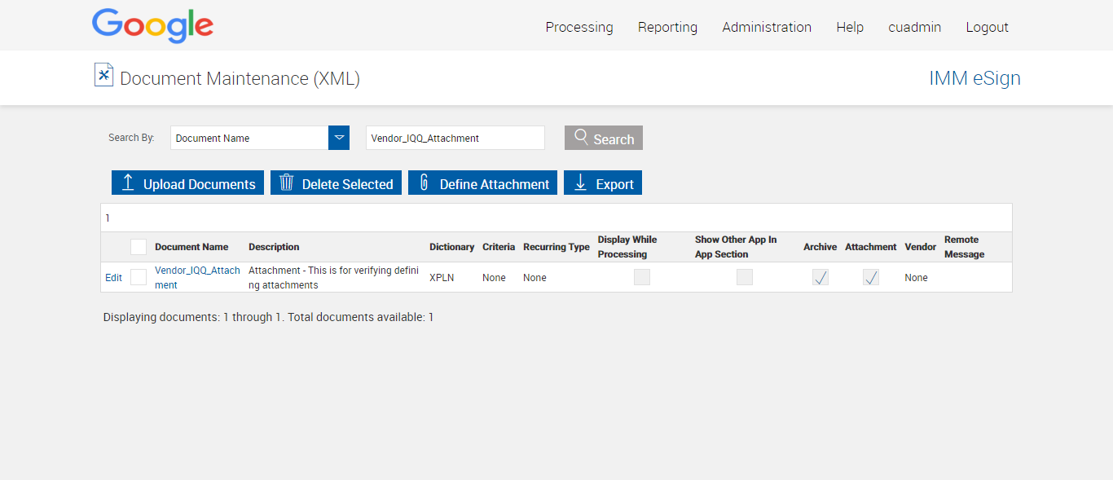The width and height of the screenshot is (1113, 480).
Task: Toggle the select-all checkbox in table header
Action: 139,247
